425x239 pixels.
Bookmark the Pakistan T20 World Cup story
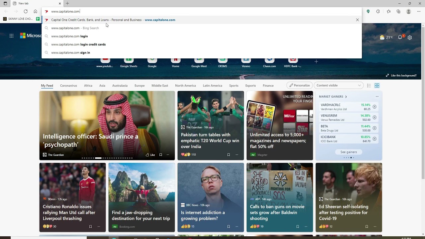click(228, 155)
